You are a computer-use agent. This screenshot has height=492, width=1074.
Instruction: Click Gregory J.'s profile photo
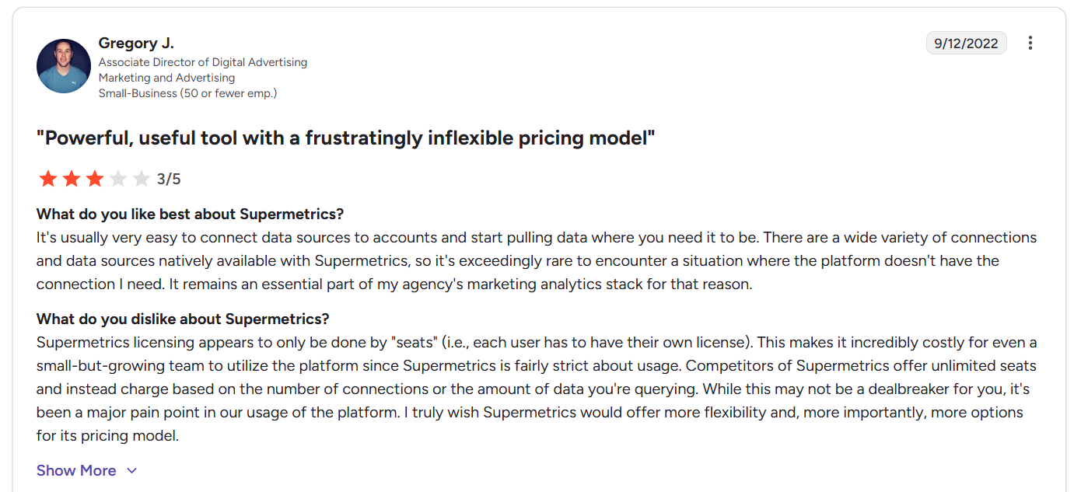tap(64, 66)
